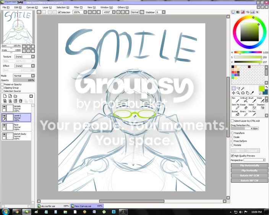The image size is (269, 215).
Task: Activate the zoom magnifier tool
Action: pyautogui.click(x=238, y=93)
